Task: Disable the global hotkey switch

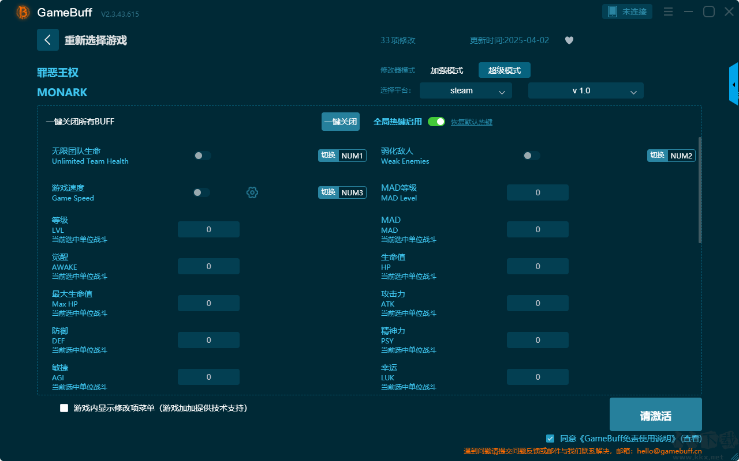Action: point(436,122)
